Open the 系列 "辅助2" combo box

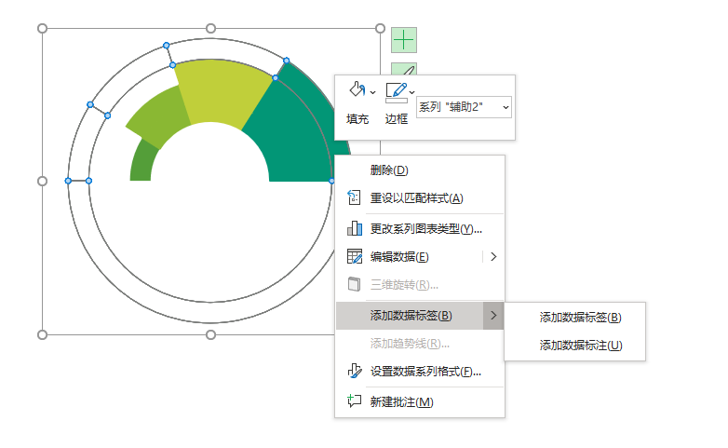464,107
